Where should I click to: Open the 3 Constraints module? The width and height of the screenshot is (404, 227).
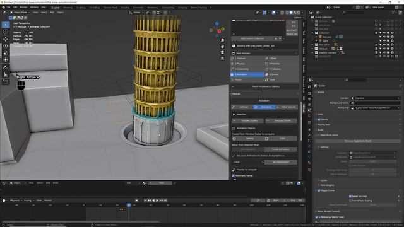click(x=247, y=69)
